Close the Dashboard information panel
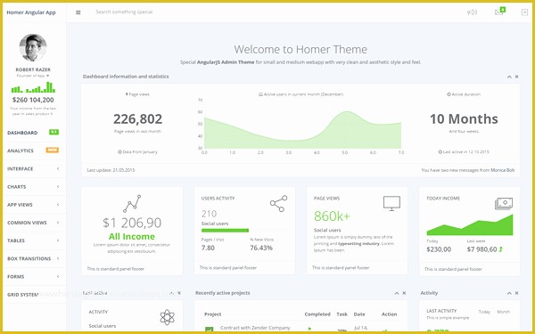The width and height of the screenshot is (535, 334). [x=516, y=77]
